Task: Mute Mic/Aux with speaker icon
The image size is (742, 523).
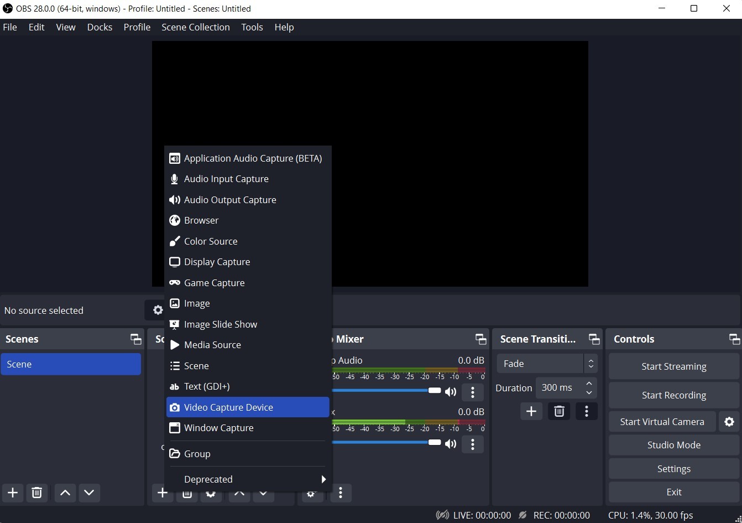Action: point(451,444)
